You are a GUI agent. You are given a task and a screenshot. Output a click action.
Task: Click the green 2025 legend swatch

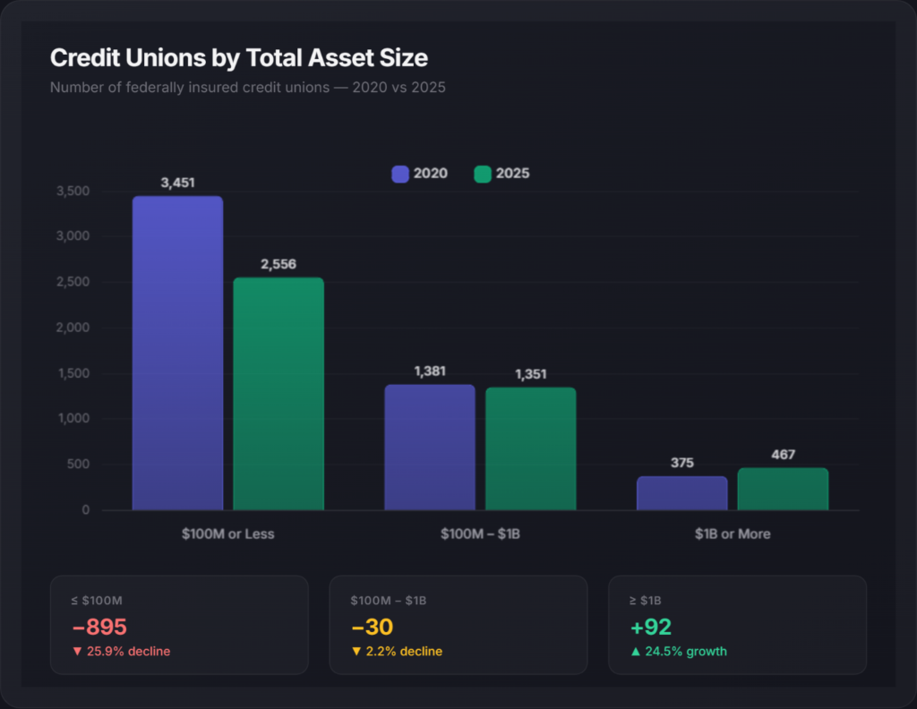point(483,174)
